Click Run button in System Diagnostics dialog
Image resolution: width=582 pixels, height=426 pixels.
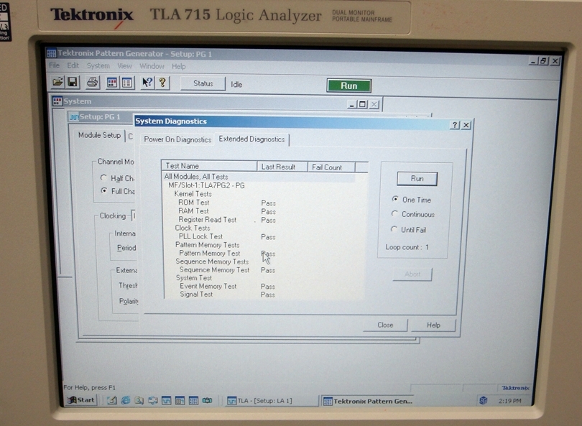pyautogui.click(x=417, y=178)
